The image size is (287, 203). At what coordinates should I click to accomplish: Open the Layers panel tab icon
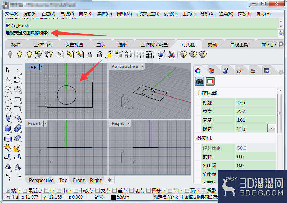pyautogui.click(x=211, y=71)
